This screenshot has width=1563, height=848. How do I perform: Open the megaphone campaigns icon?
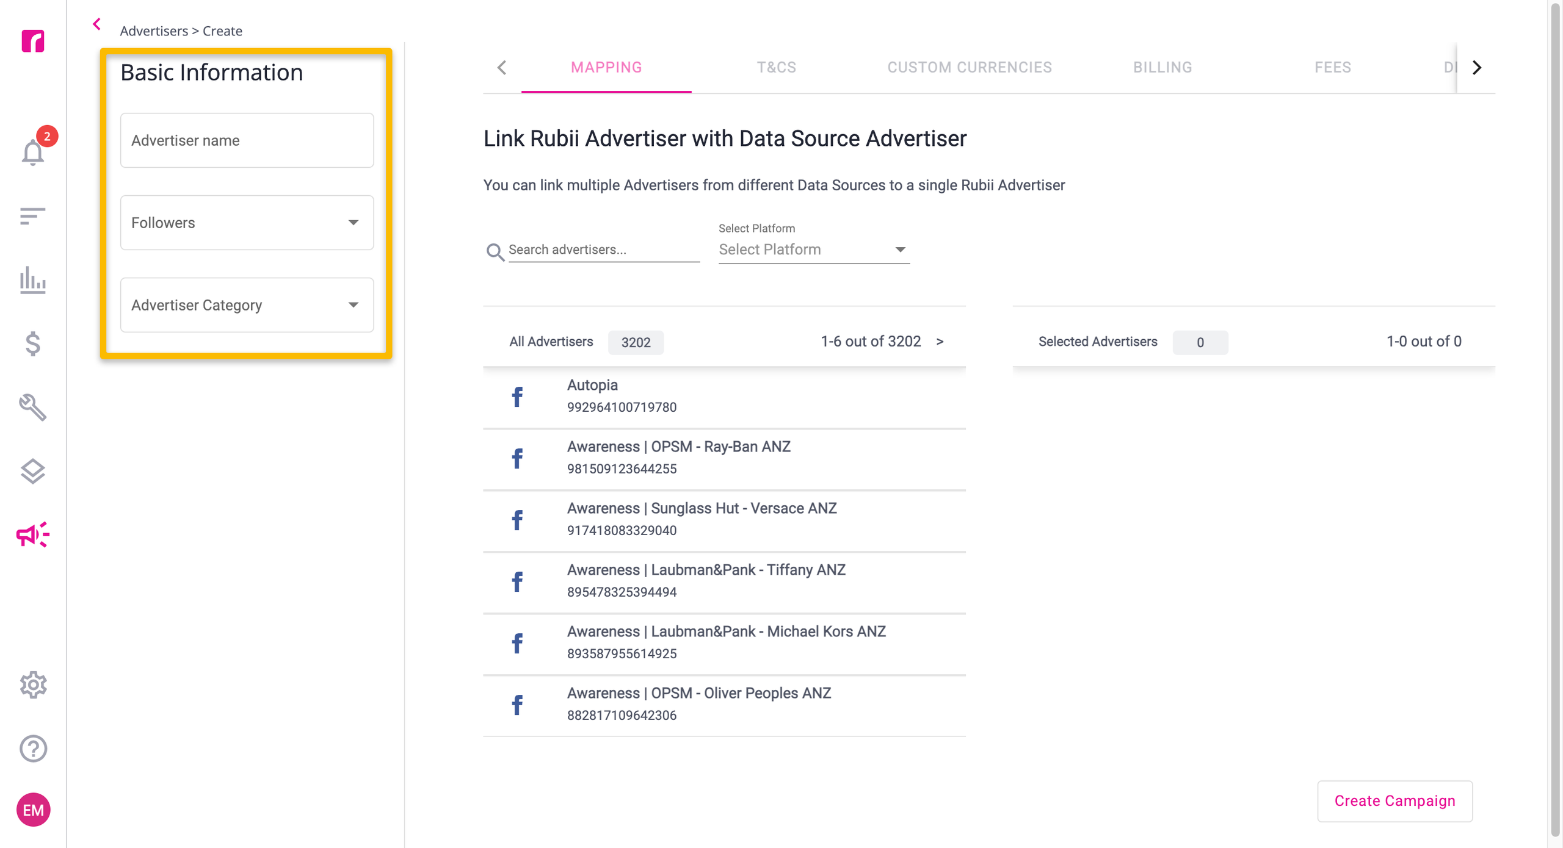[x=33, y=535]
